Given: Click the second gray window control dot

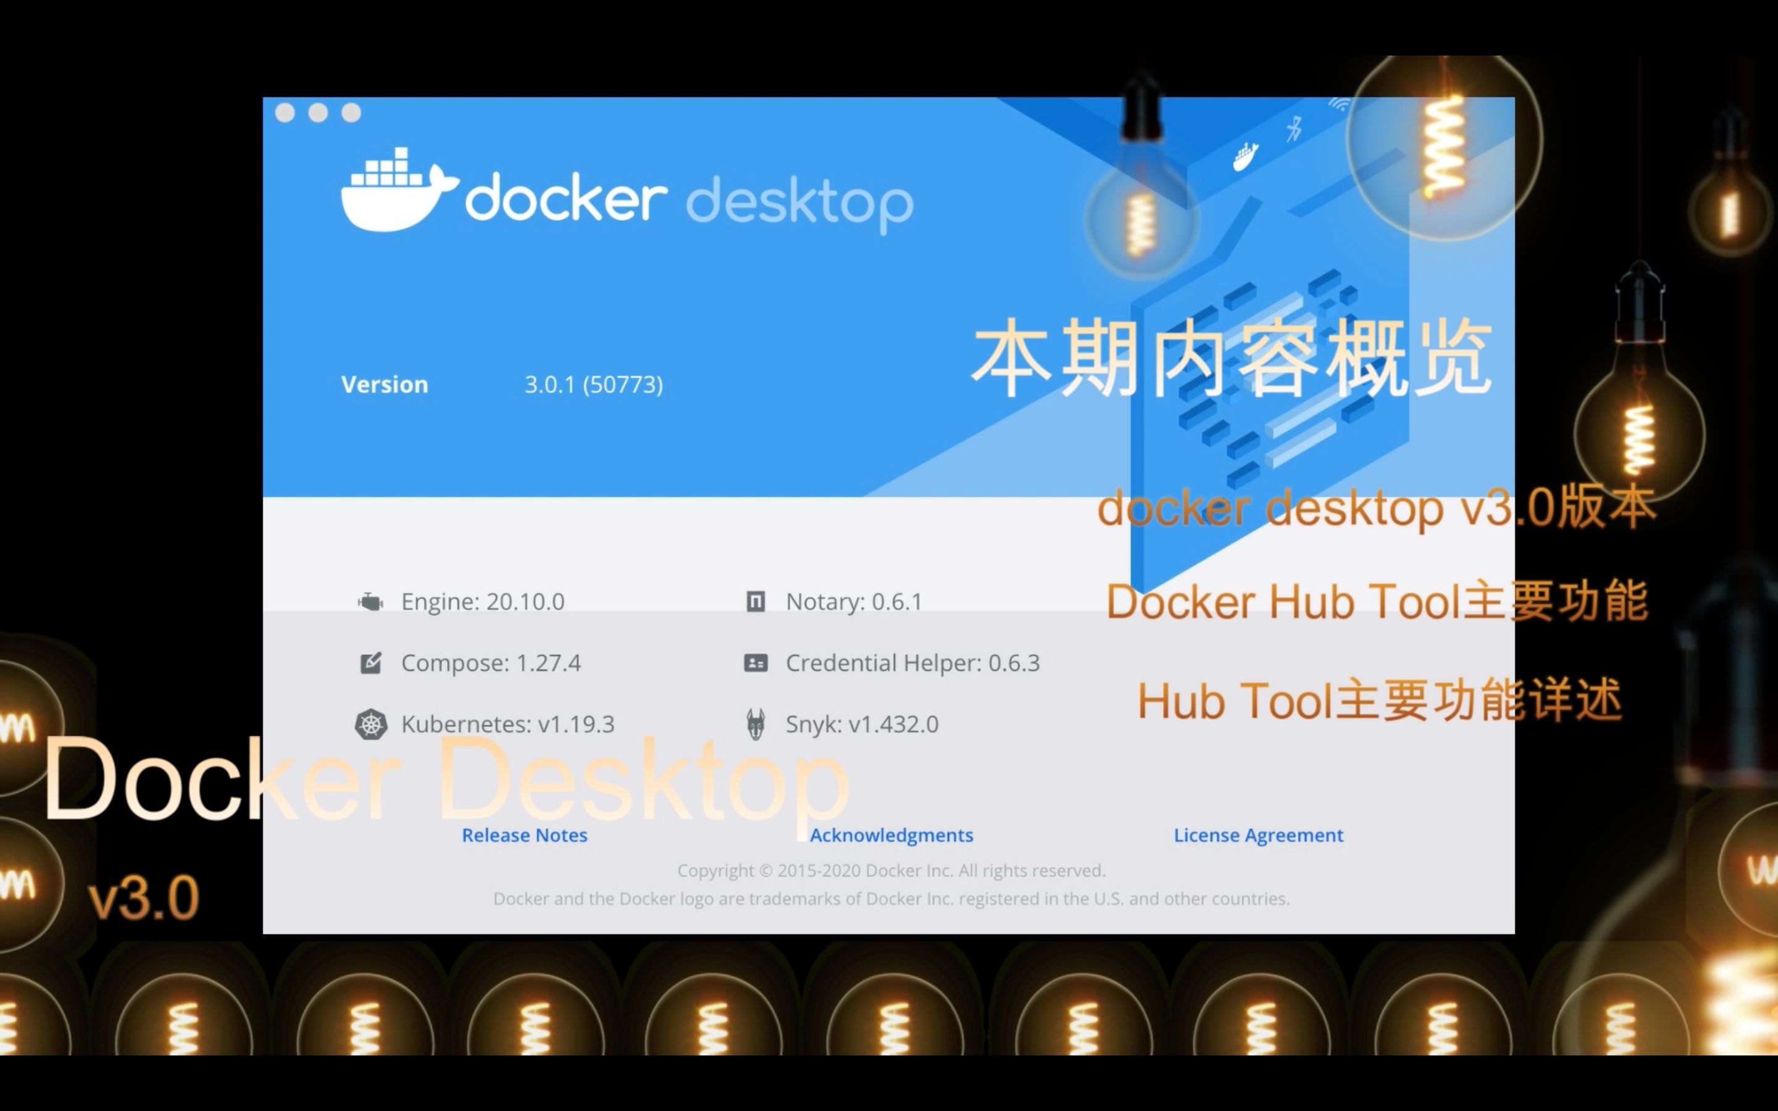Looking at the screenshot, I should click(x=318, y=112).
